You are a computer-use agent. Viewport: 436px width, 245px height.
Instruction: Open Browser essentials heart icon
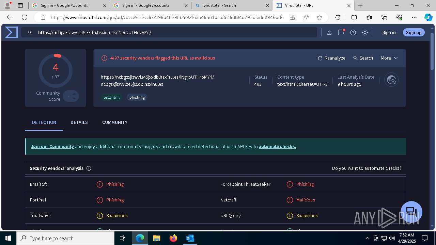399,17
